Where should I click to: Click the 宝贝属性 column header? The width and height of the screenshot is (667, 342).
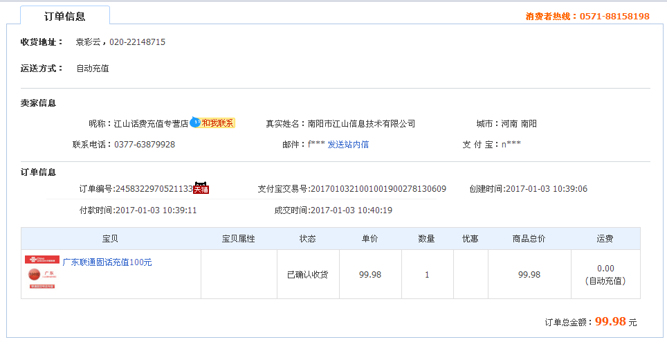coord(239,239)
